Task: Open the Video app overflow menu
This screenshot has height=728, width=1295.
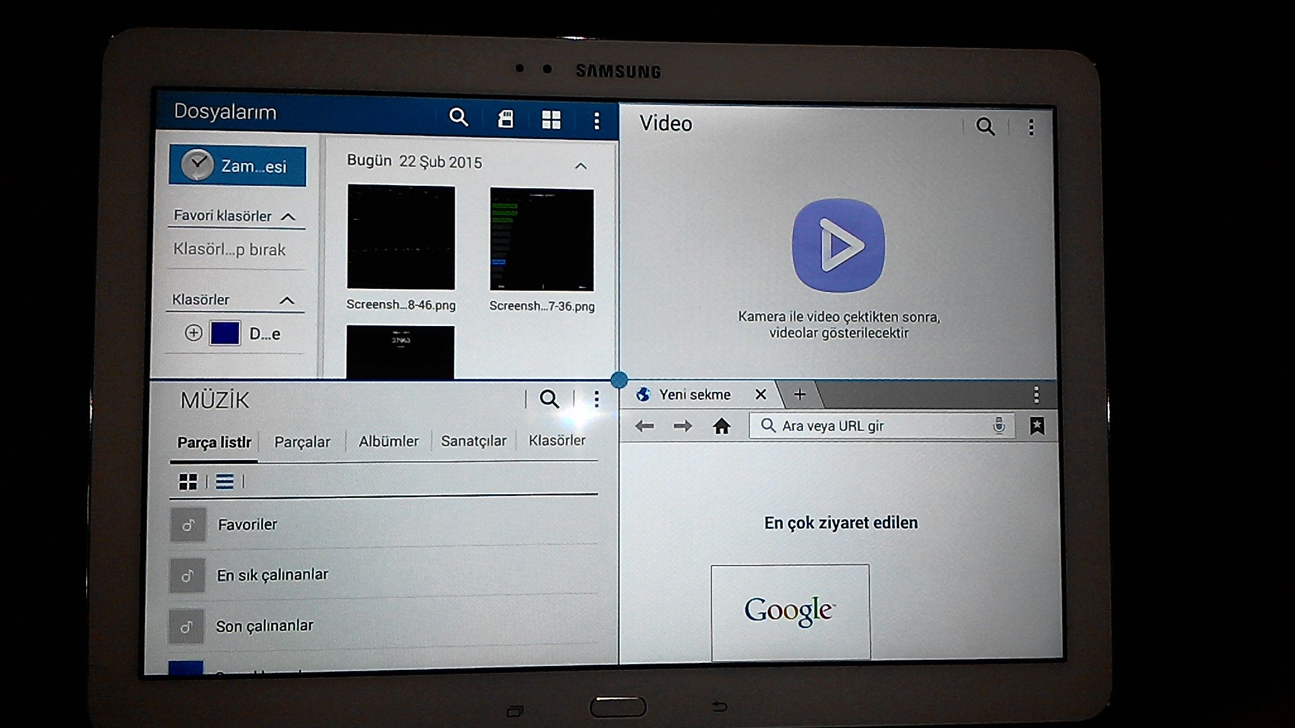Action: [x=1031, y=128]
